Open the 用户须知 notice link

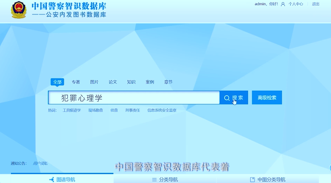pos(40,163)
